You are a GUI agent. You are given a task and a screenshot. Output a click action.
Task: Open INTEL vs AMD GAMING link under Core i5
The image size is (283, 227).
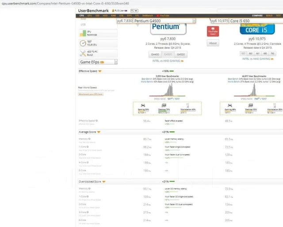[257, 59]
